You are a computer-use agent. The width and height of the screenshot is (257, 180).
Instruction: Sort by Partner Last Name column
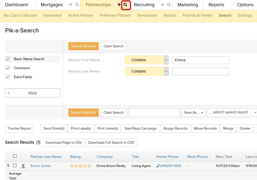(x=46, y=157)
